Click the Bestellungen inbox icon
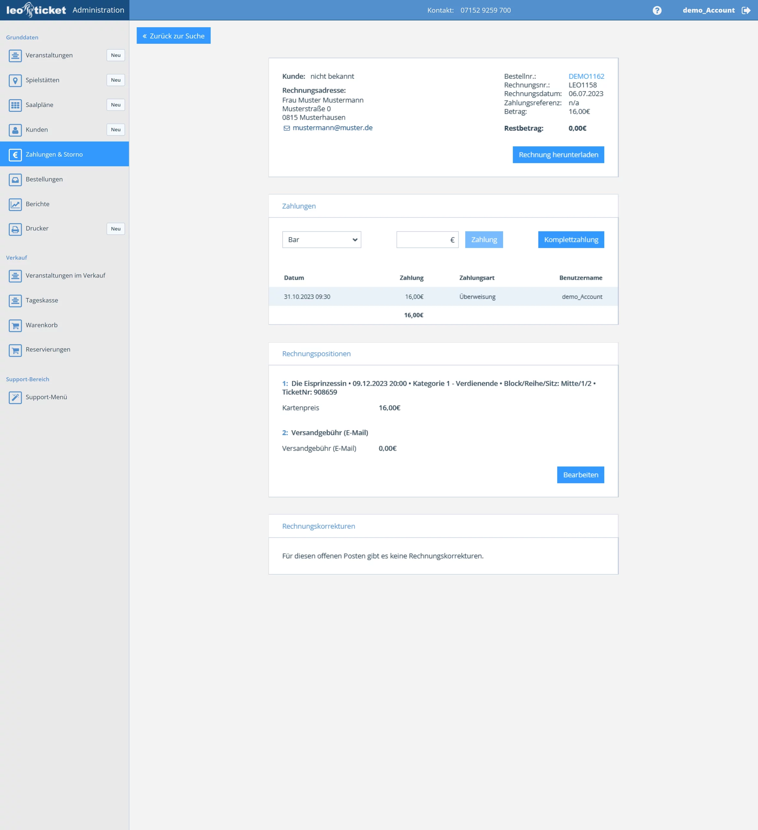 [x=15, y=180]
